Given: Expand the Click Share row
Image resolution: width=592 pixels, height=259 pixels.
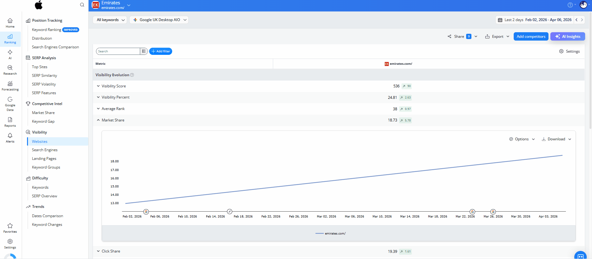Looking at the screenshot, I should [x=98, y=251].
